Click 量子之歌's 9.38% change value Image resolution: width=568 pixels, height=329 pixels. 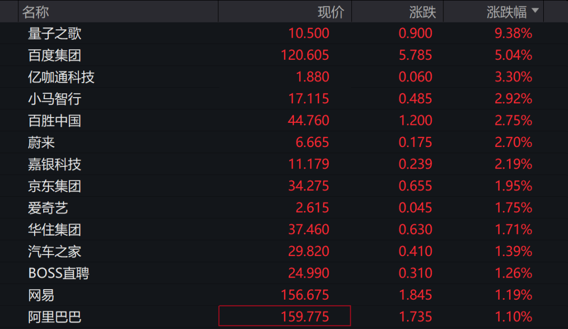tap(513, 34)
